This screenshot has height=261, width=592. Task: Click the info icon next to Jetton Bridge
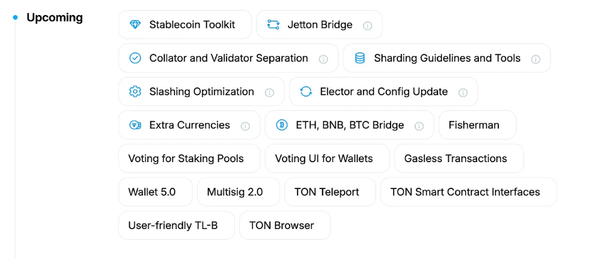(368, 26)
